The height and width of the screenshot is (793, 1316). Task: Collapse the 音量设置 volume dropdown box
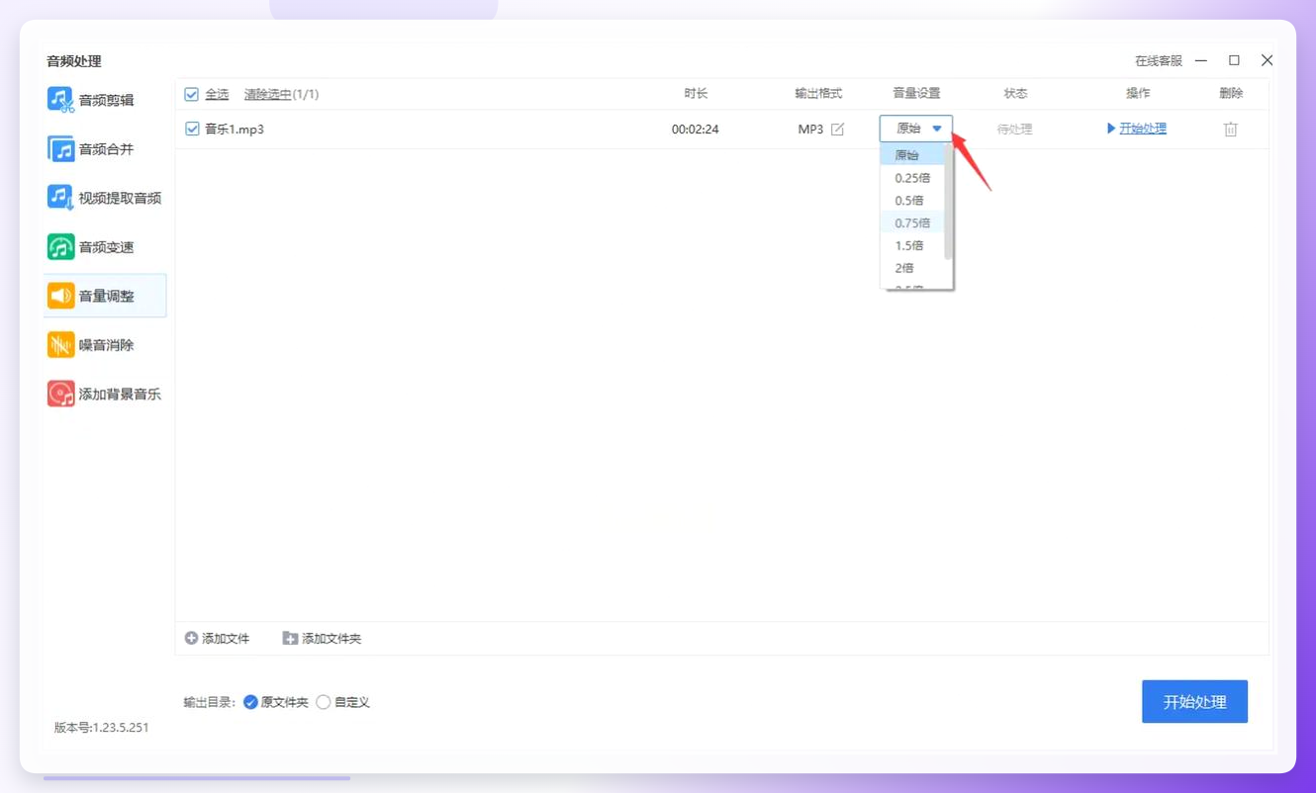[x=916, y=129]
